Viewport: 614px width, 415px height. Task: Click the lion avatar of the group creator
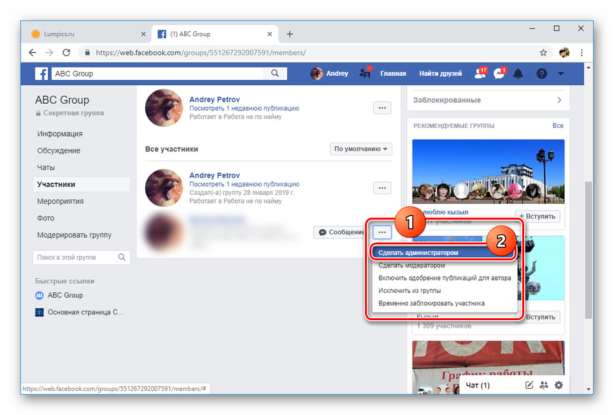tap(164, 188)
